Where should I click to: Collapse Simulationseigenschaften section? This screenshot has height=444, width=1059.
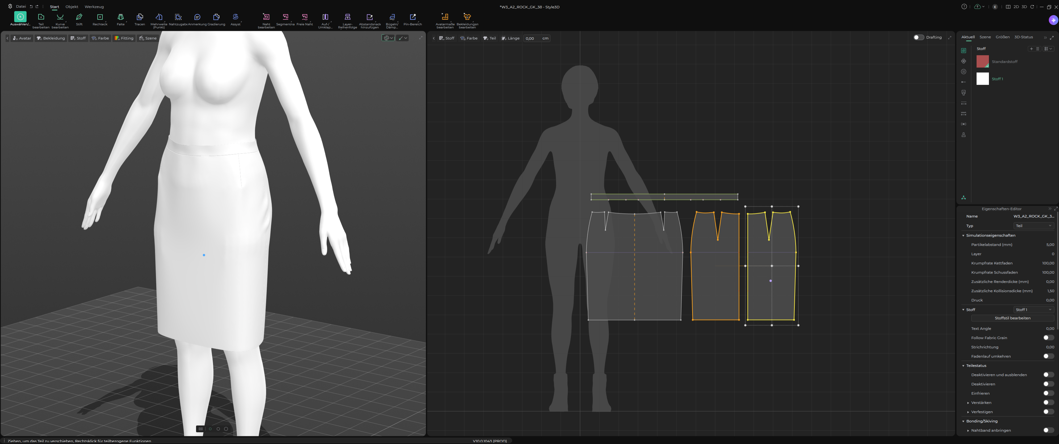click(963, 236)
